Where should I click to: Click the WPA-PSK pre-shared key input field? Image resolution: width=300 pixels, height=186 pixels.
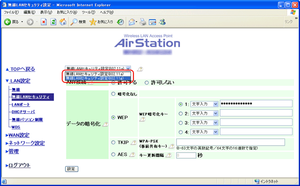230,142
